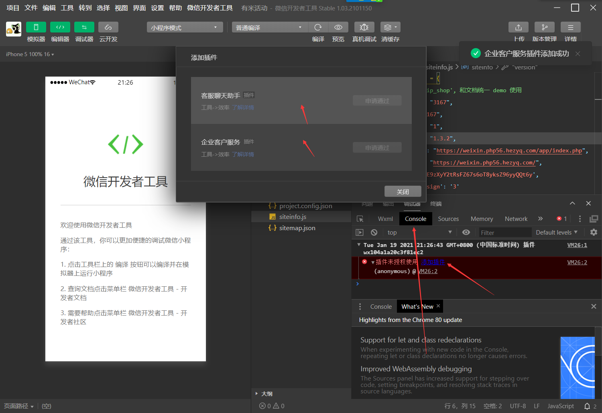
Task: Open the 项目 menu
Action: 13,8
